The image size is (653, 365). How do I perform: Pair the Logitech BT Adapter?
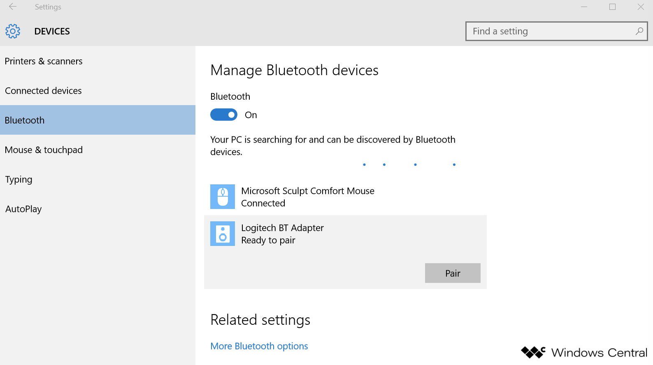click(453, 273)
